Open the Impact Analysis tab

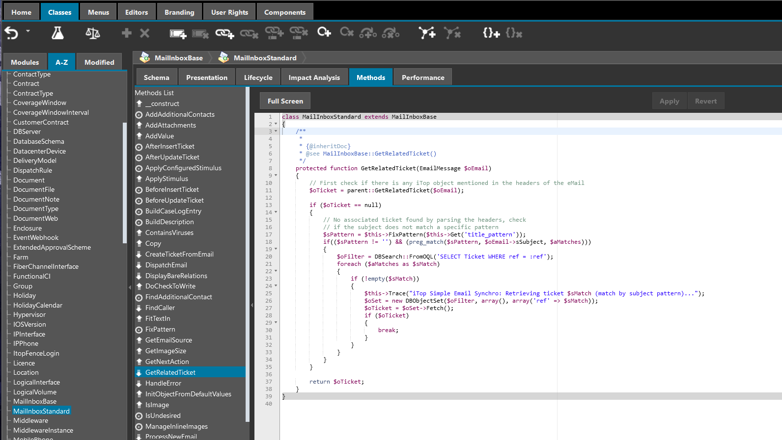click(x=314, y=78)
